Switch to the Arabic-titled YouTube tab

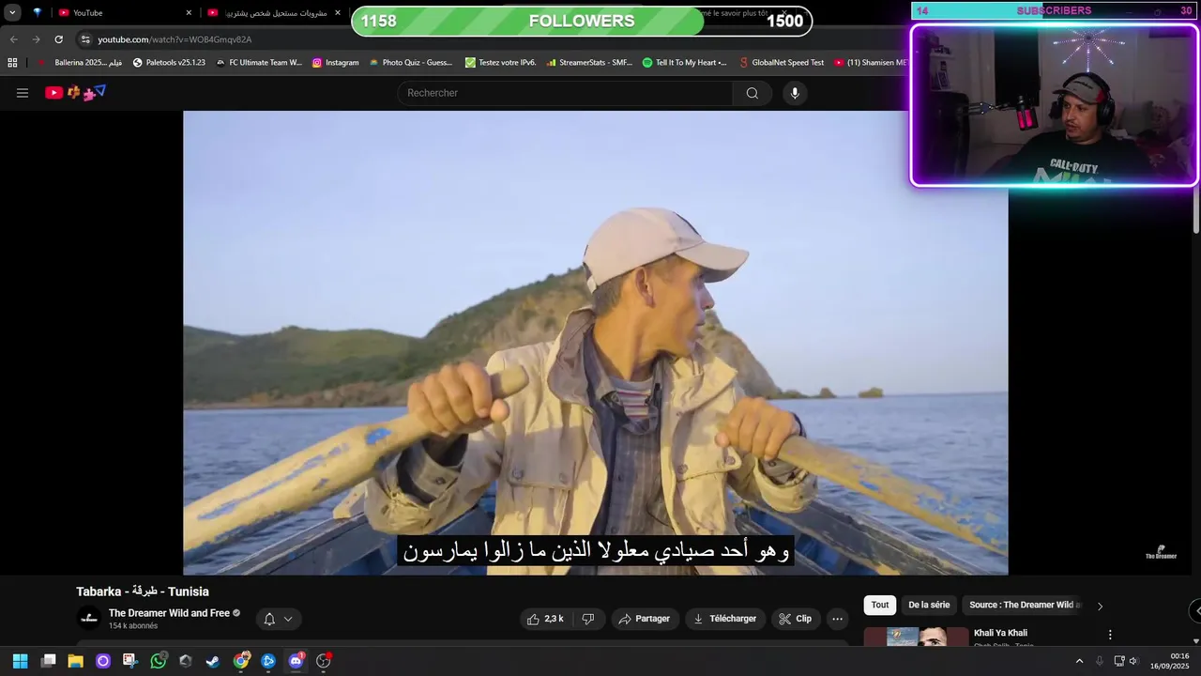tap(274, 12)
